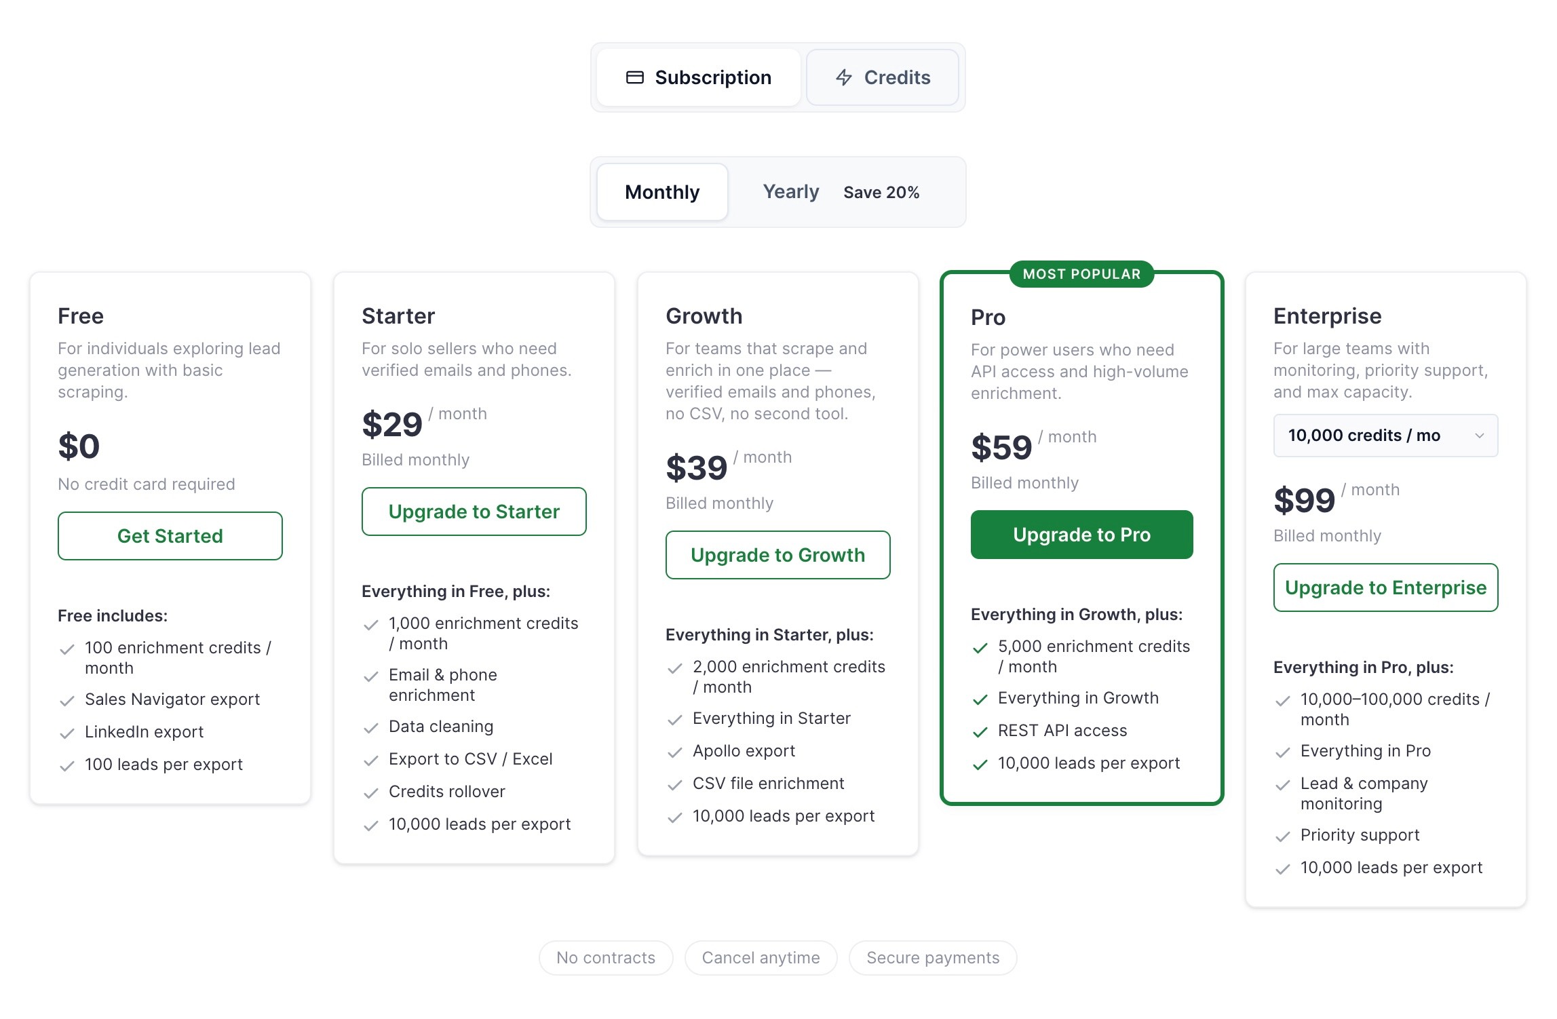
Task: Click the 'Everything in Starter, plus:' heading
Action: pyautogui.click(x=769, y=635)
